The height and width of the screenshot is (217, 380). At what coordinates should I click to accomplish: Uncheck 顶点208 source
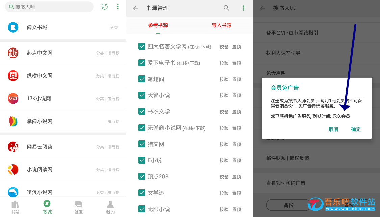tap(142, 176)
